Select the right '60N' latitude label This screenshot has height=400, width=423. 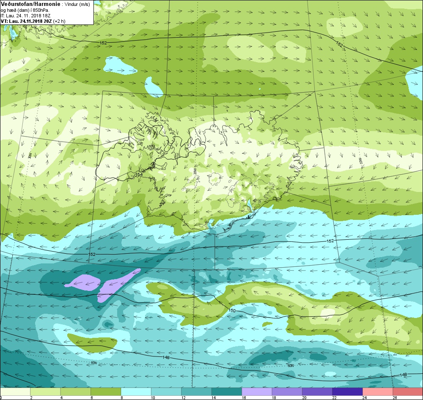[291, 366]
